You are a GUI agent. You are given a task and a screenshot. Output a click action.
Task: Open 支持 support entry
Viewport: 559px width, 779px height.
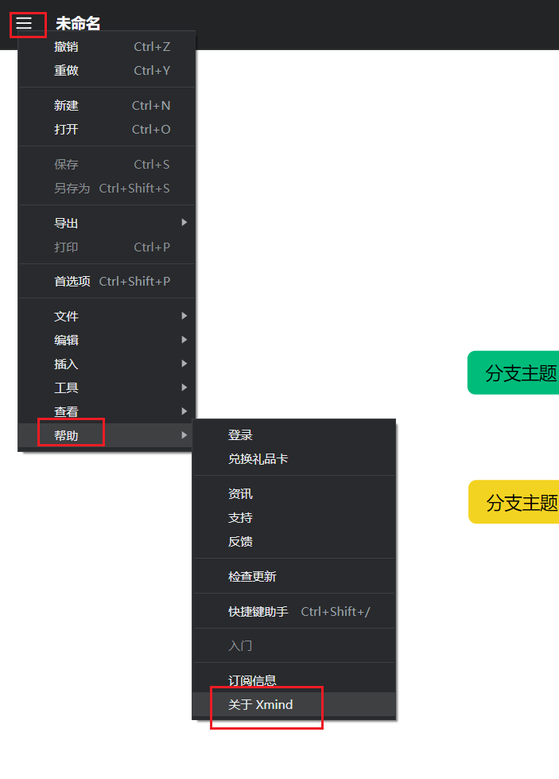pos(294,518)
